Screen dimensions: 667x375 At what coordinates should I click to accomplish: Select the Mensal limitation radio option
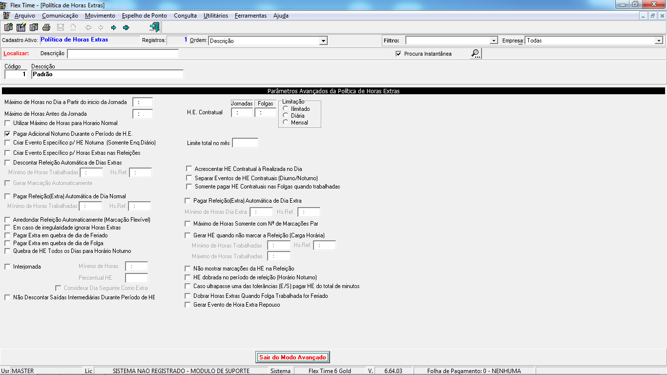point(286,122)
